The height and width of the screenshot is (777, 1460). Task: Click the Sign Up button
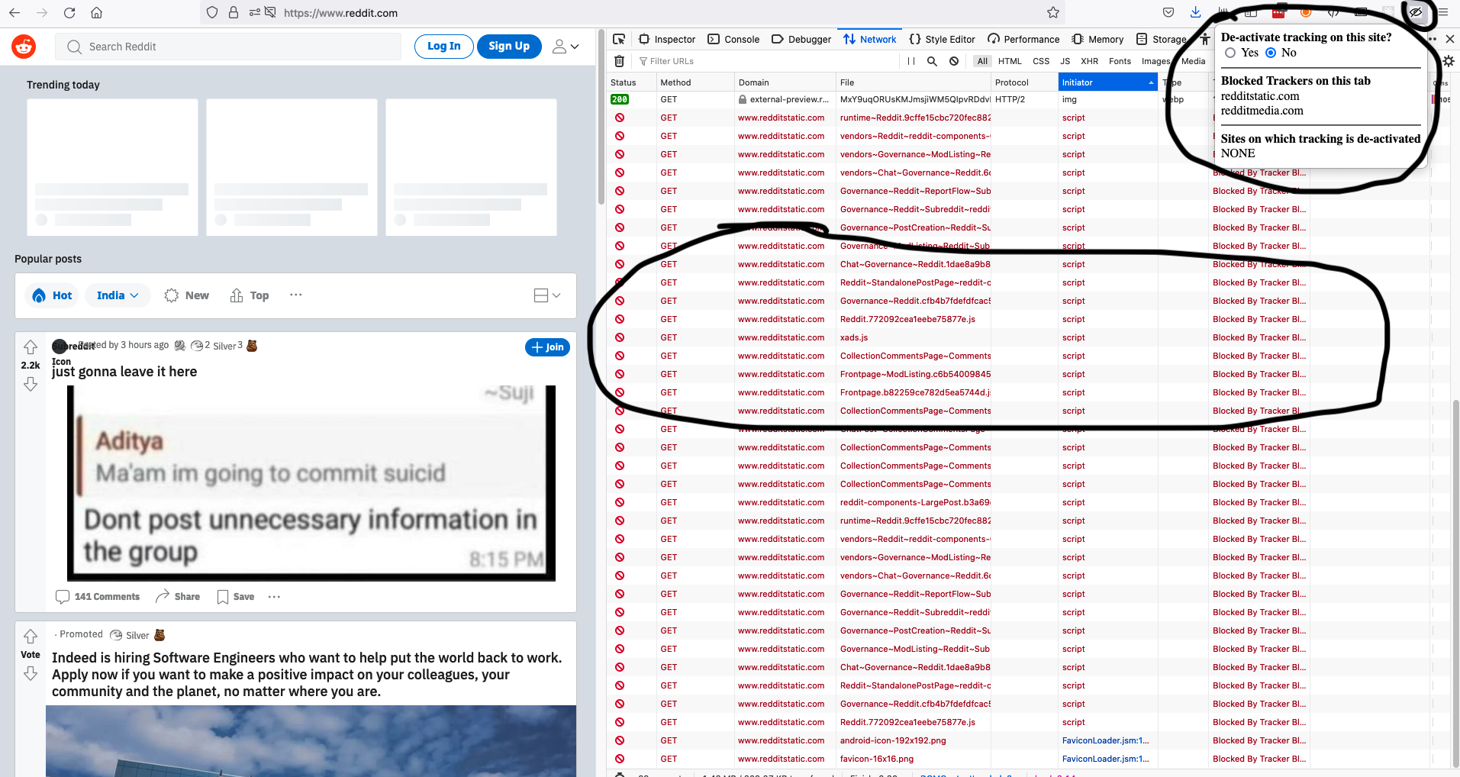tap(509, 46)
